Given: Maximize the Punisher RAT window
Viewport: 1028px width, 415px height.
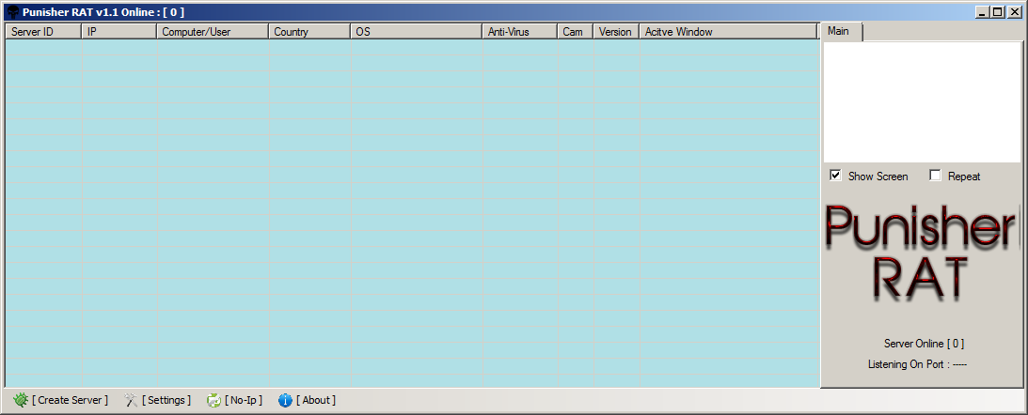Looking at the screenshot, I should tap(999, 11).
